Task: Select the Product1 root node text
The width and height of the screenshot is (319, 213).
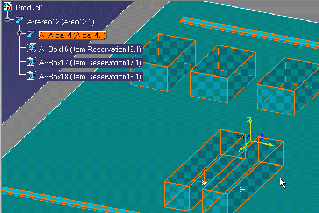Action: point(29,8)
